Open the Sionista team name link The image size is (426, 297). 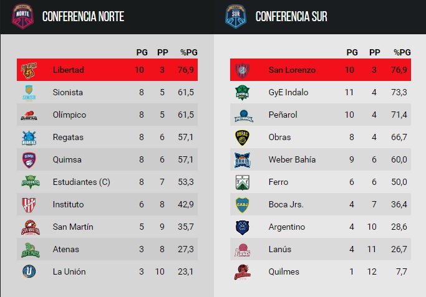[68, 93]
